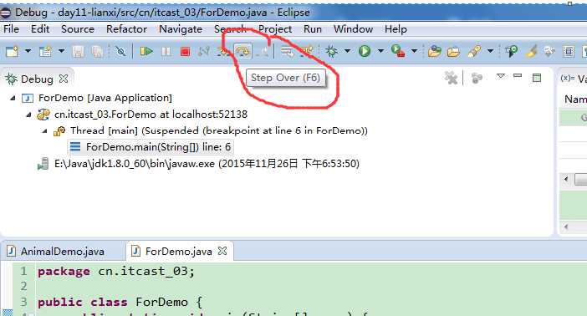The image size is (587, 316).
Task: Maximize the Debug view panel
Action: (x=537, y=78)
